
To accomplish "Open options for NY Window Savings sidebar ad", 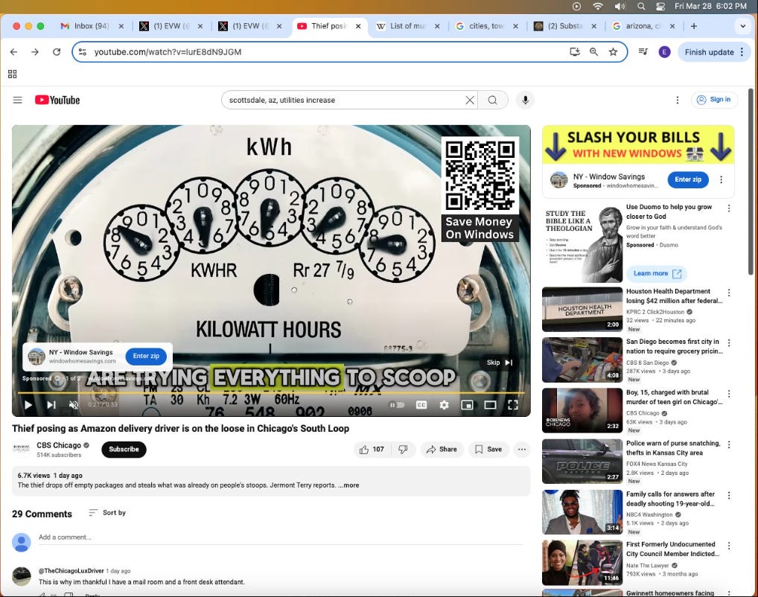I will click(x=721, y=179).
